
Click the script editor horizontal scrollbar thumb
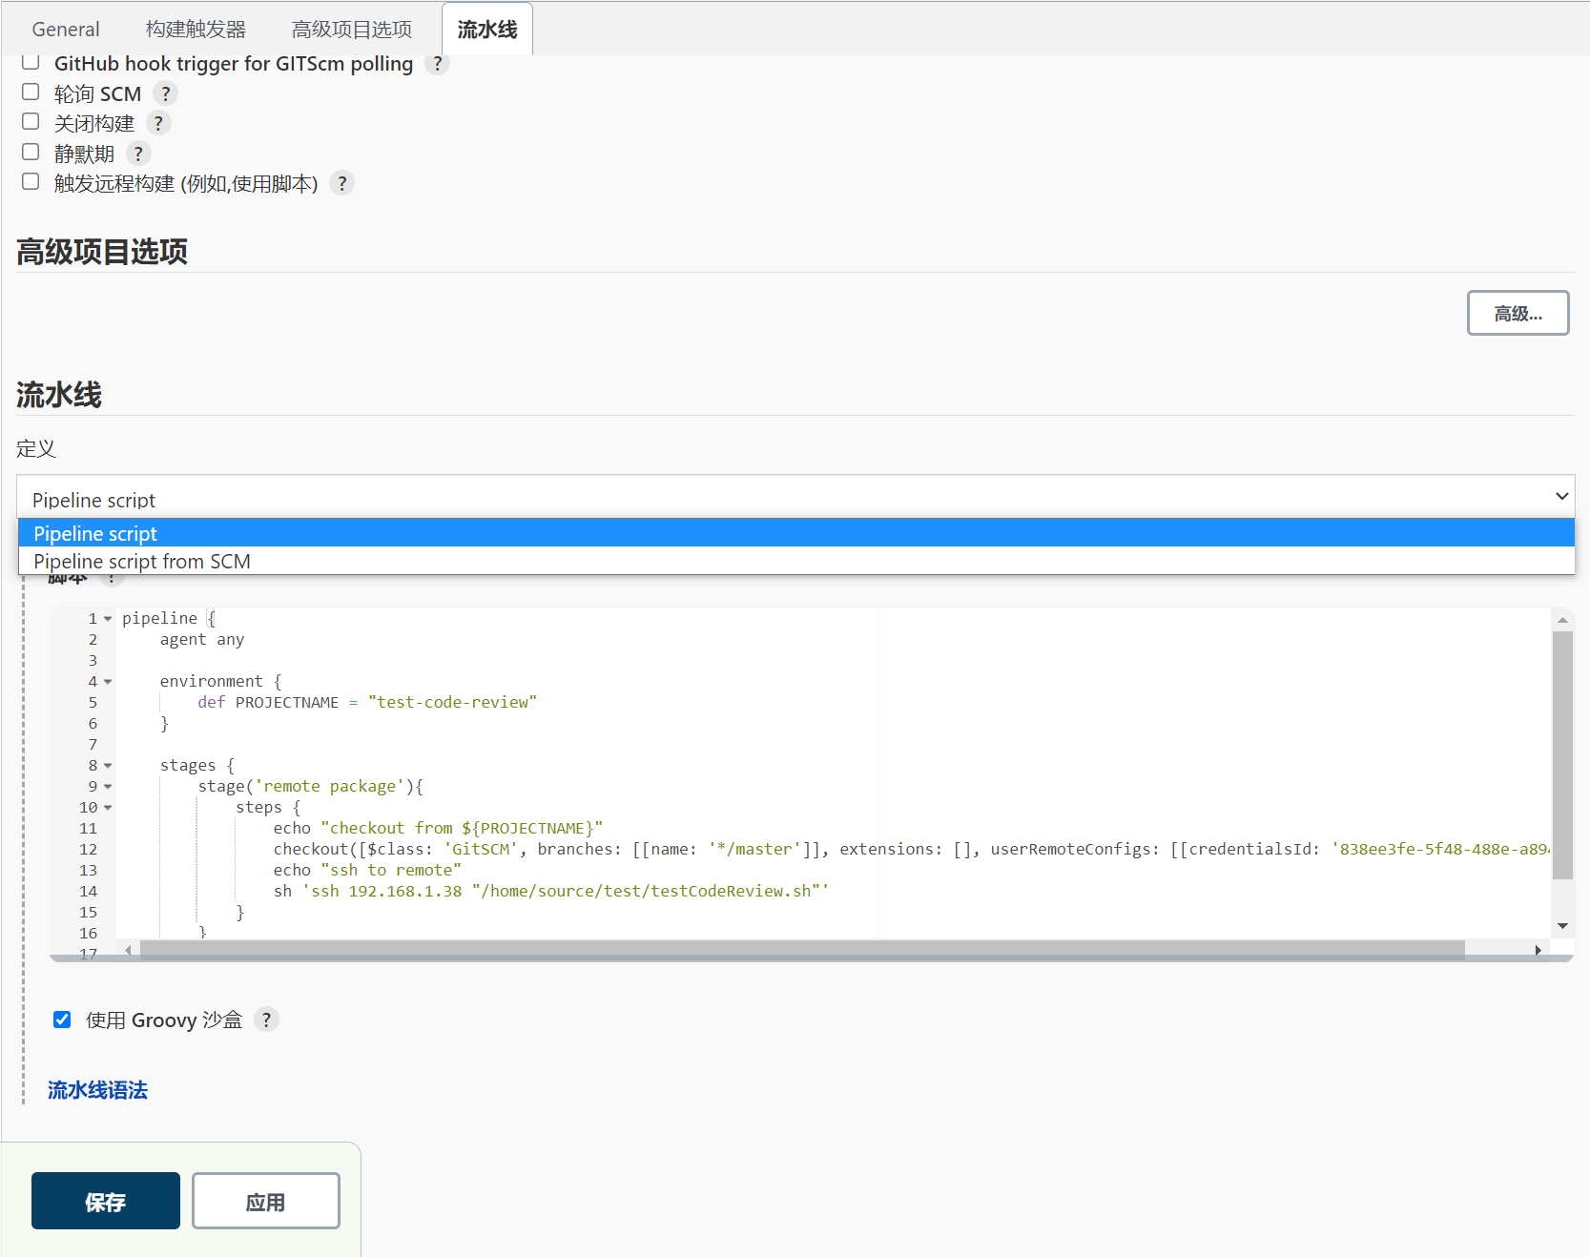(802, 949)
